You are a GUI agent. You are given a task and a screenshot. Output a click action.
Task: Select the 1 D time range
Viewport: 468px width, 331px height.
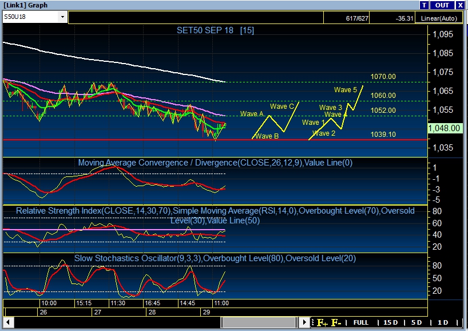[443, 322]
